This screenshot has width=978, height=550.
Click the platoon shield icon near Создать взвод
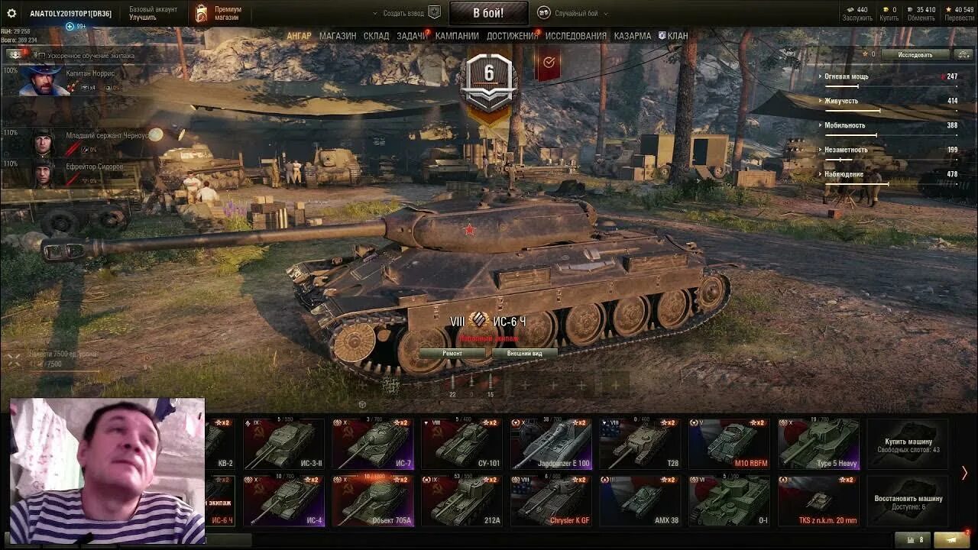[x=434, y=12]
